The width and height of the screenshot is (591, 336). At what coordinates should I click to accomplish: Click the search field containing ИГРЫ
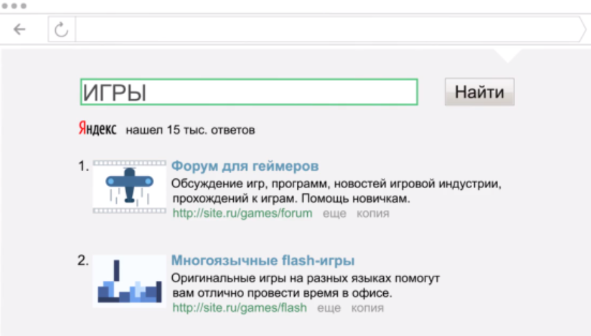click(249, 92)
